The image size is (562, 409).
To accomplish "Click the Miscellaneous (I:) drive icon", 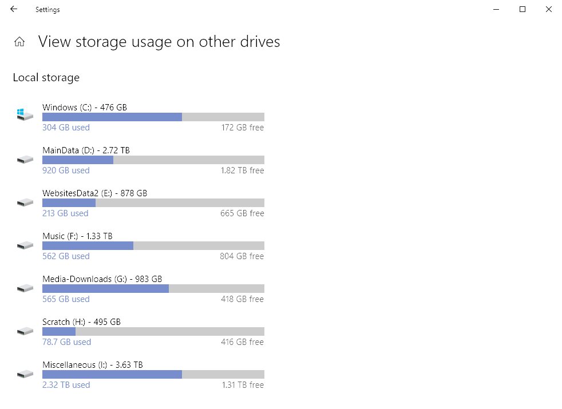I will coord(25,375).
